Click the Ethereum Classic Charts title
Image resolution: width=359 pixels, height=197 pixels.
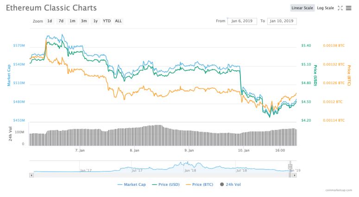point(51,8)
